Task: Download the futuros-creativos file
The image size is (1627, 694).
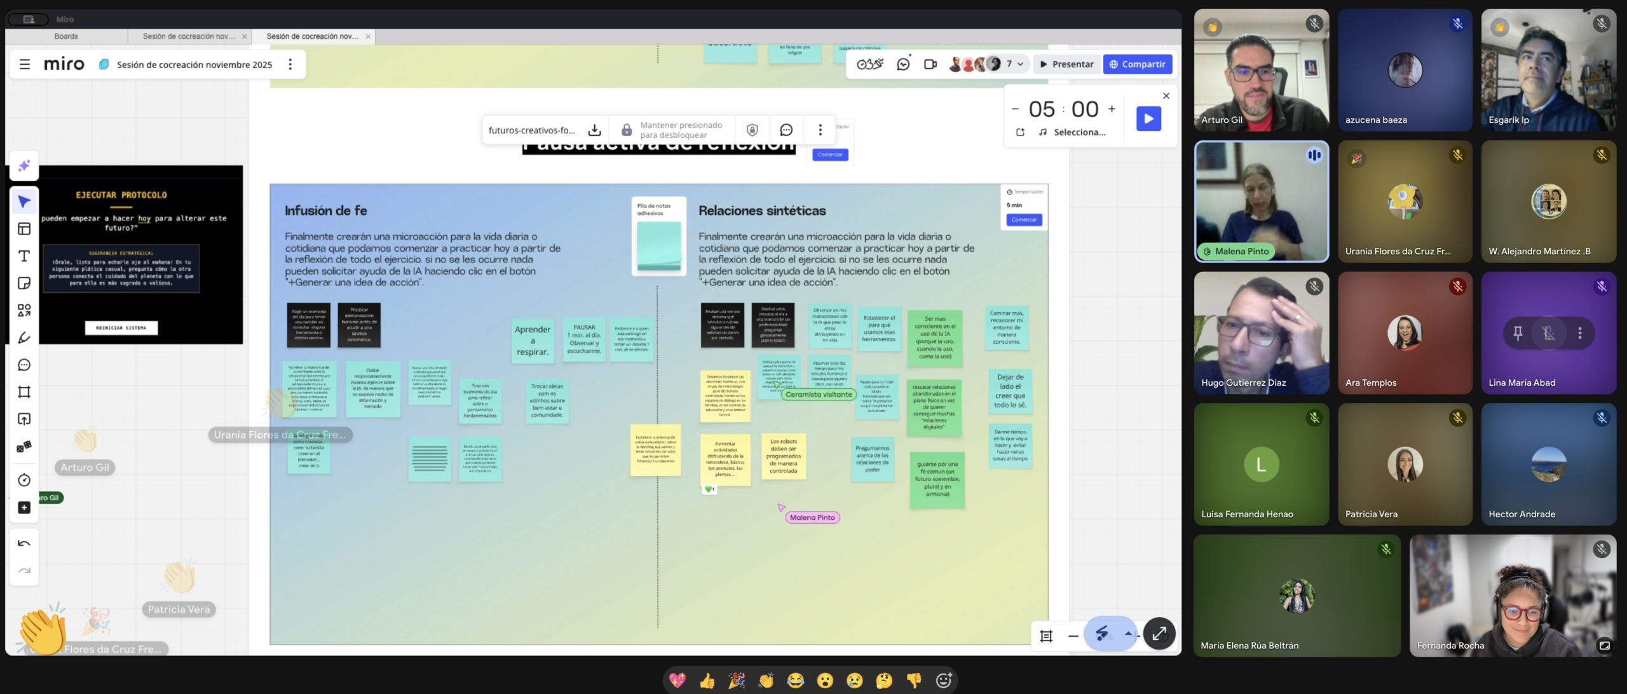Action: coord(594,130)
